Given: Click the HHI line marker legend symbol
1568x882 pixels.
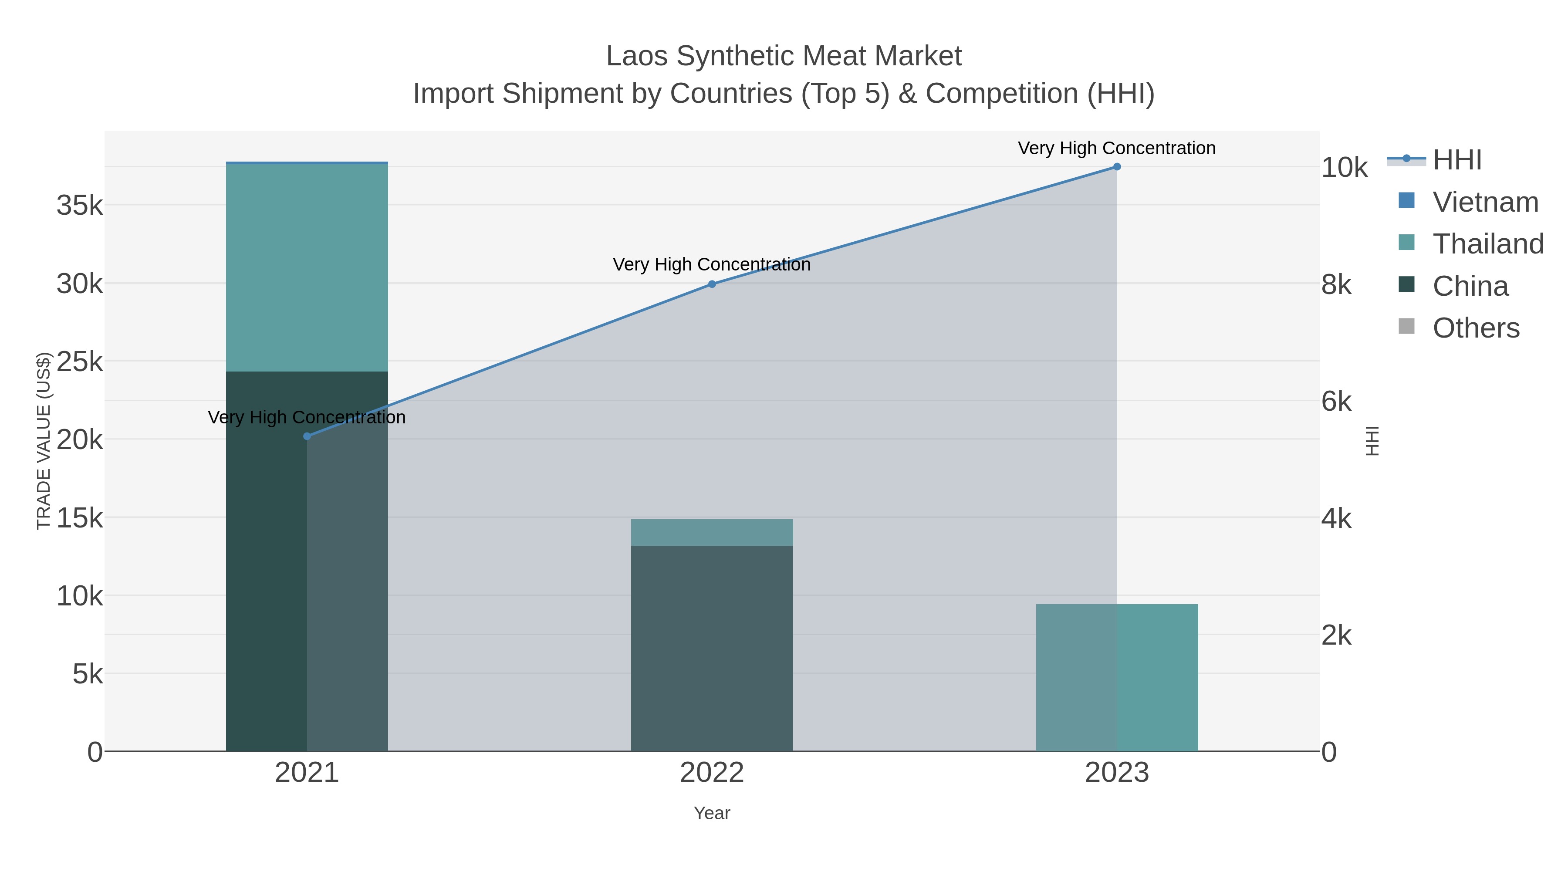Looking at the screenshot, I should [1407, 159].
